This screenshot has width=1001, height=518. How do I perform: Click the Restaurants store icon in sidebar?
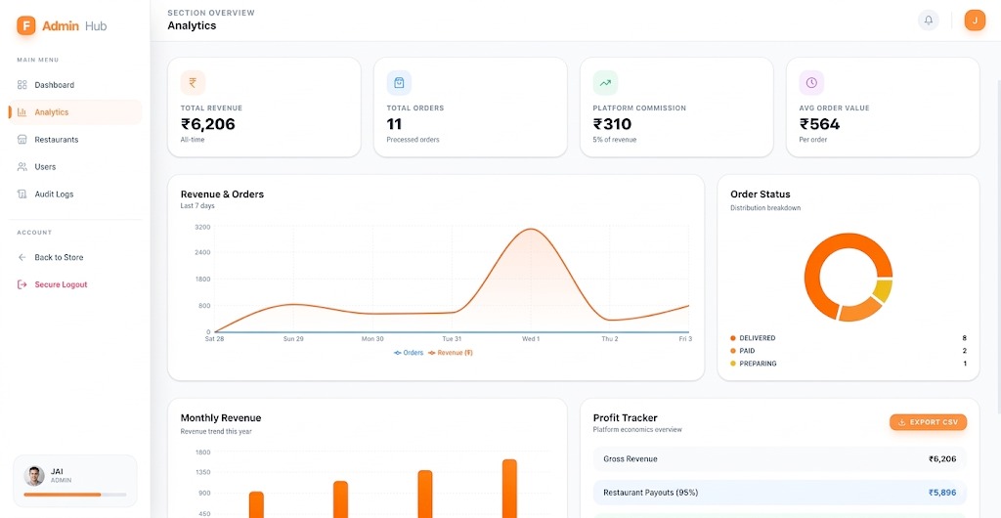(22, 139)
